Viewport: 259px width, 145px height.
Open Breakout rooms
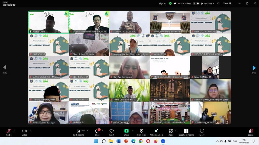click(186, 132)
